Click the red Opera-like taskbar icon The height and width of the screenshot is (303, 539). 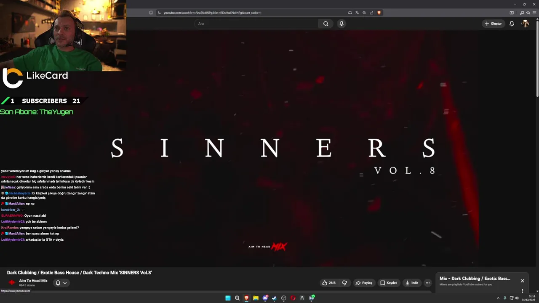pyautogui.click(x=293, y=298)
